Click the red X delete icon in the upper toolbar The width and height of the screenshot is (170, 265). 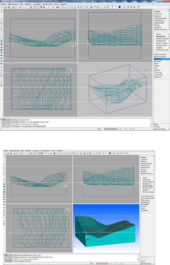(26, 7)
